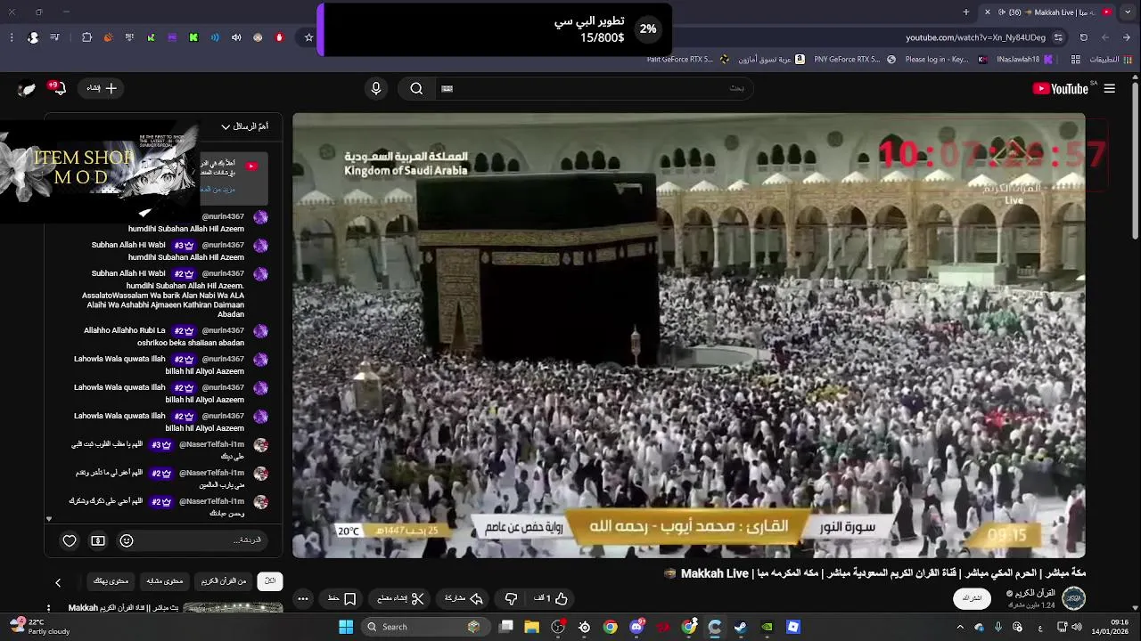Go to the YouTube home logo

point(1061,88)
